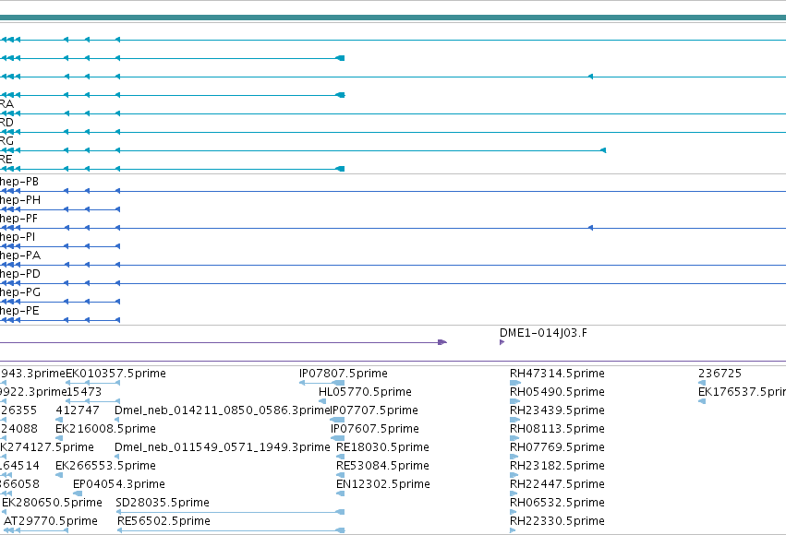
Task: Select the hep-PF transcript label
Action: point(18,219)
